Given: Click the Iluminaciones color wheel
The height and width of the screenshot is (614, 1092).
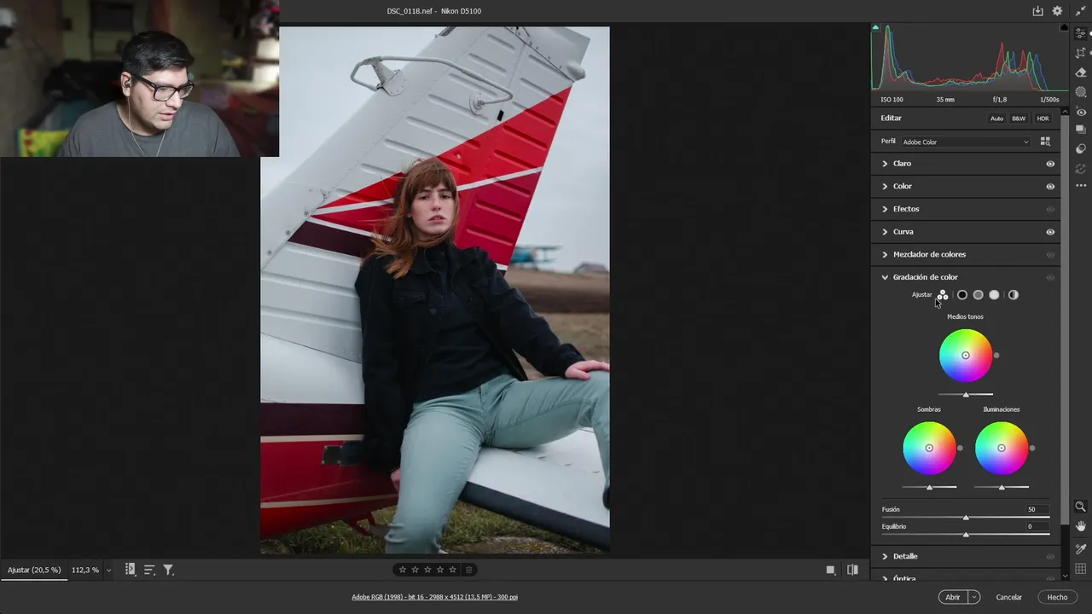Looking at the screenshot, I should point(1002,448).
